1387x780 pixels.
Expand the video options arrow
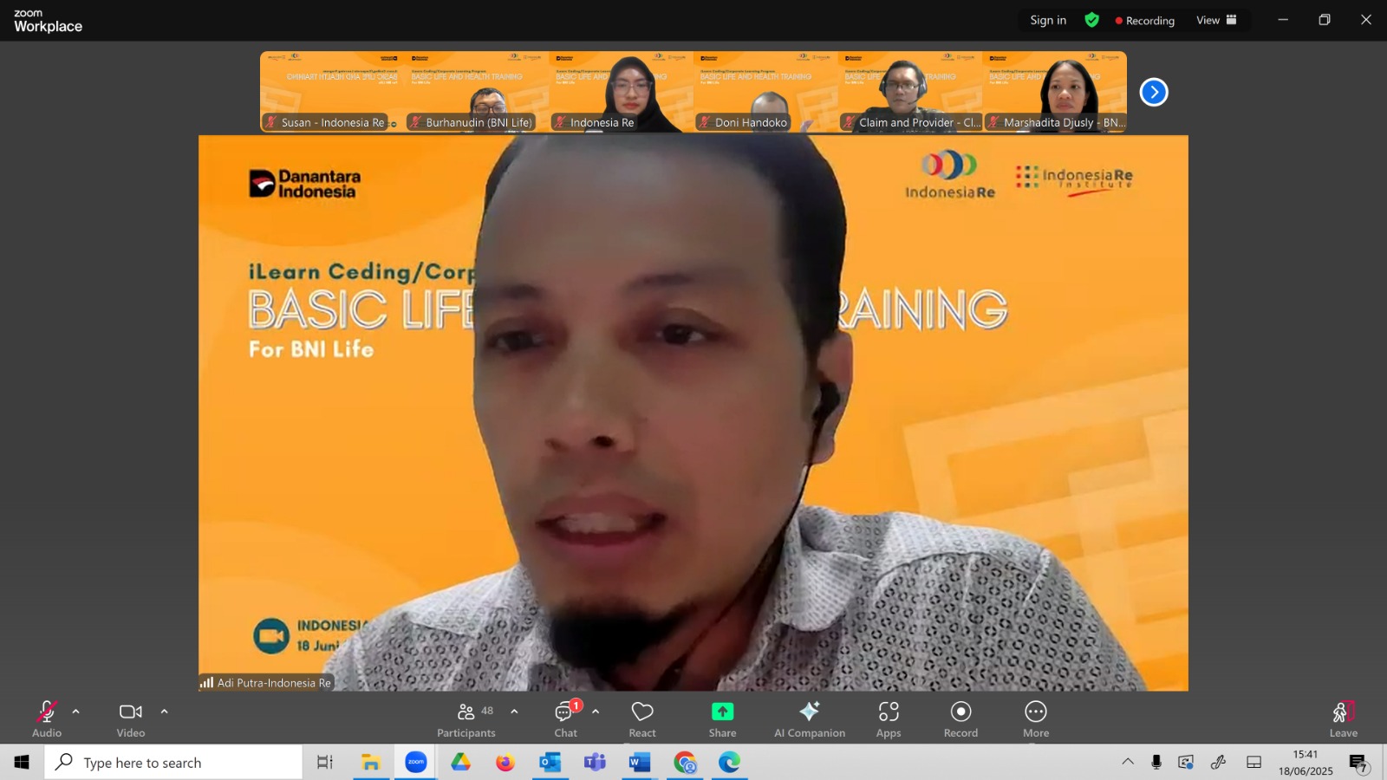(164, 712)
